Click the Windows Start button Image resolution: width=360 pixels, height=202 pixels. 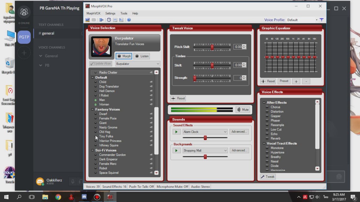pos(6,197)
